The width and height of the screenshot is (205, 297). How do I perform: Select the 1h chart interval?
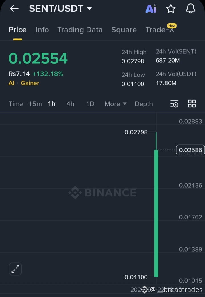coord(52,104)
